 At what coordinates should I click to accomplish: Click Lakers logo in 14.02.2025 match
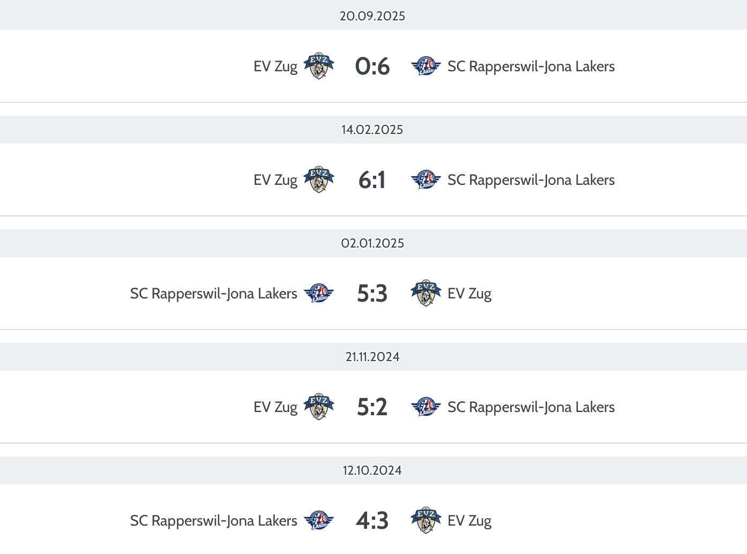click(426, 180)
